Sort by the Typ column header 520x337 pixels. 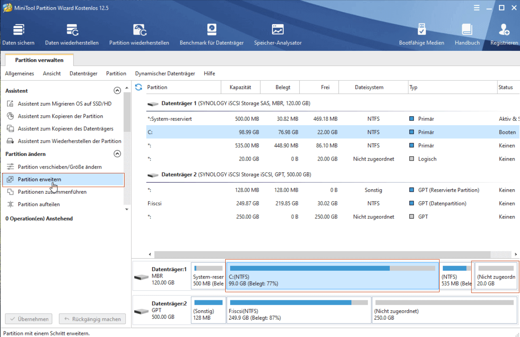[x=453, y=87]
